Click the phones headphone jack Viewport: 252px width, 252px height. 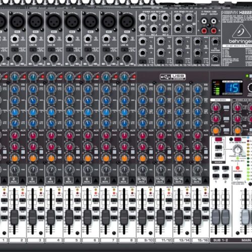(x=215, y=59)
